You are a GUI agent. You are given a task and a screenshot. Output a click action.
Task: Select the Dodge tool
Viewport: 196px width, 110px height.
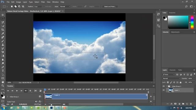point(3,63)
